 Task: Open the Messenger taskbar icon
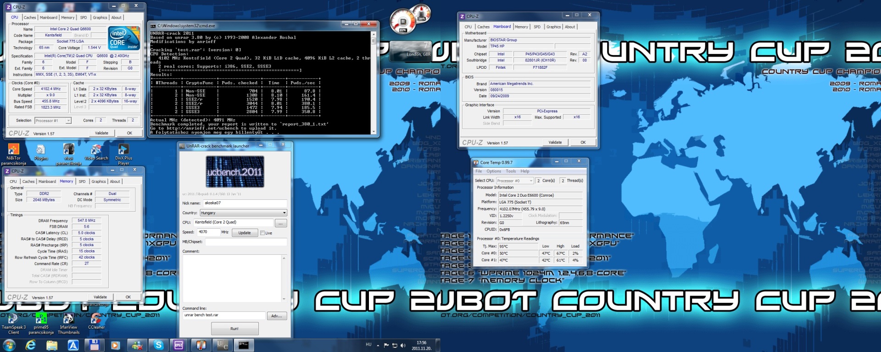coord(137,345)
